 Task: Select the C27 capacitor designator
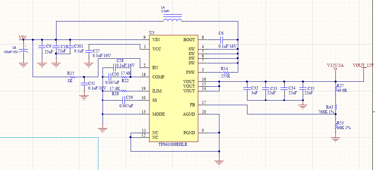click(x=96, y=51)
